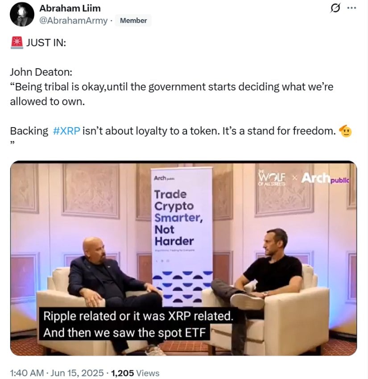Screen dimensions: 368x379
Task: Open the Abraham Liim display name
Action: [70, 8]
